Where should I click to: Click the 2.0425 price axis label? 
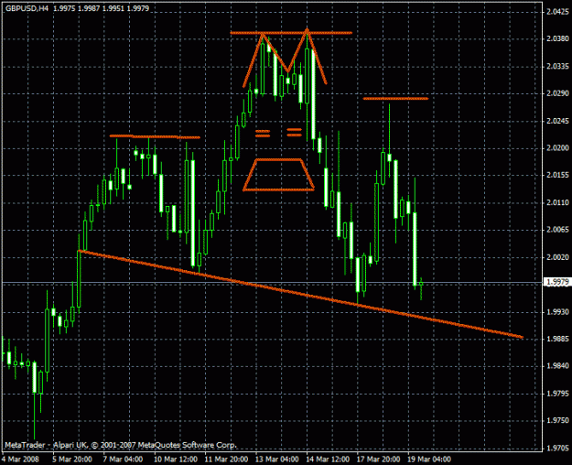pyautogui.click(x=557, y=12)
